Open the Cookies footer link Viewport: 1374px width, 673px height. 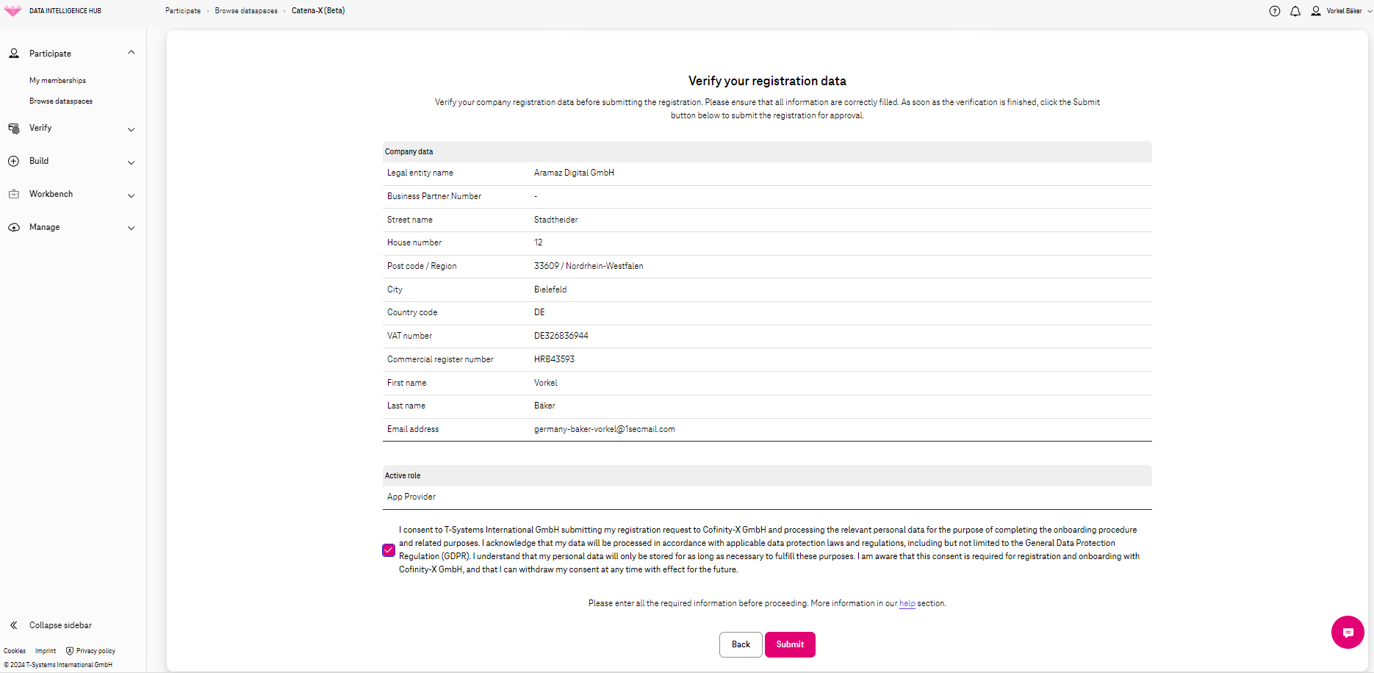point(15,651)
